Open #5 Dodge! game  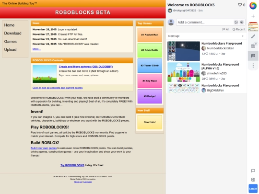[150, 96]
